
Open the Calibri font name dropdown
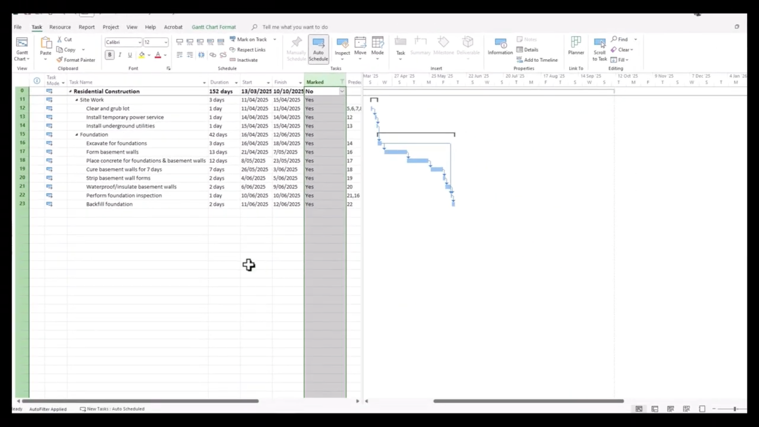click(140, 42)
